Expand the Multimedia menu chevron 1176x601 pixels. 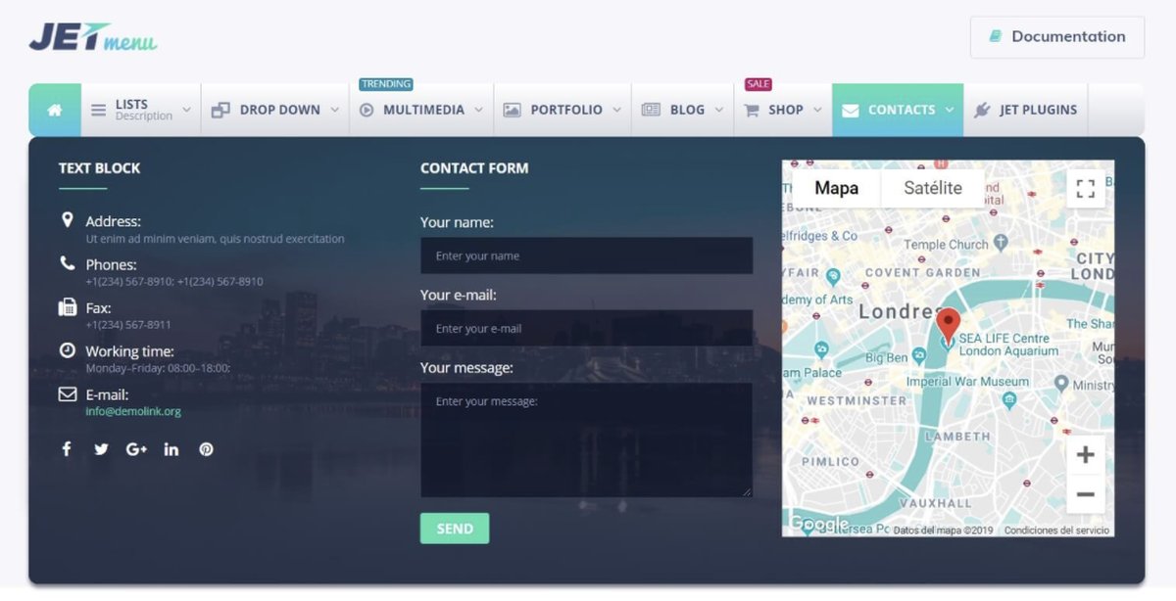coord(478,110)
